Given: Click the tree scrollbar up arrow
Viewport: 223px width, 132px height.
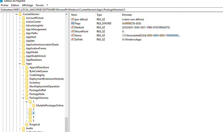Looking at the screenshot, I should pyautogui.click(x=66, y=14).
